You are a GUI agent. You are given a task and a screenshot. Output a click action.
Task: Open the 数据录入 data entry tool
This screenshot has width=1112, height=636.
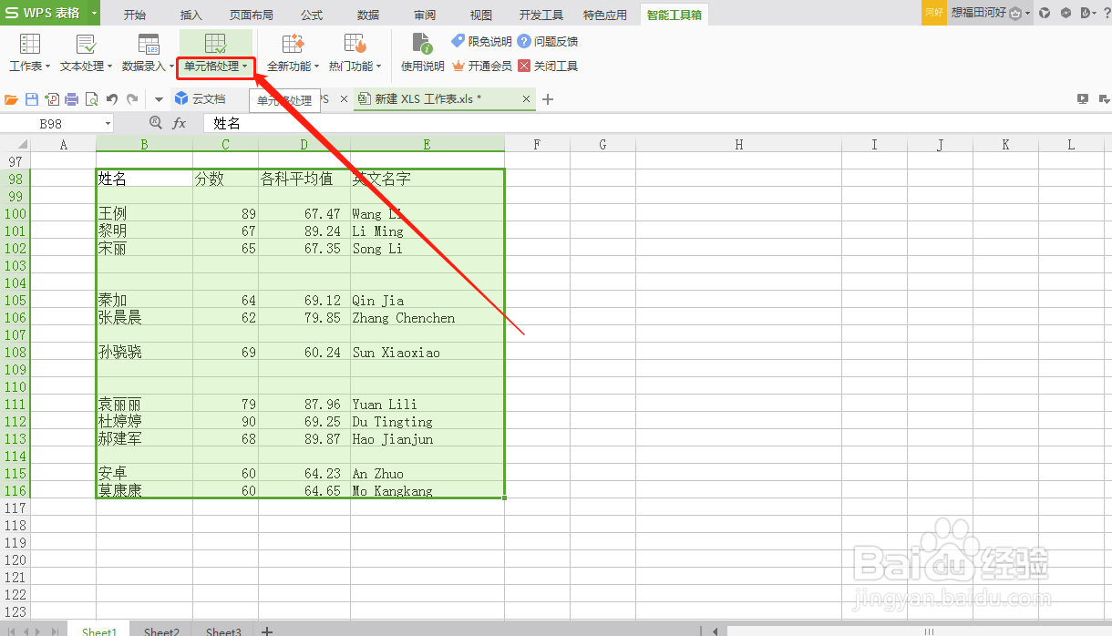[x=148, y=54]
